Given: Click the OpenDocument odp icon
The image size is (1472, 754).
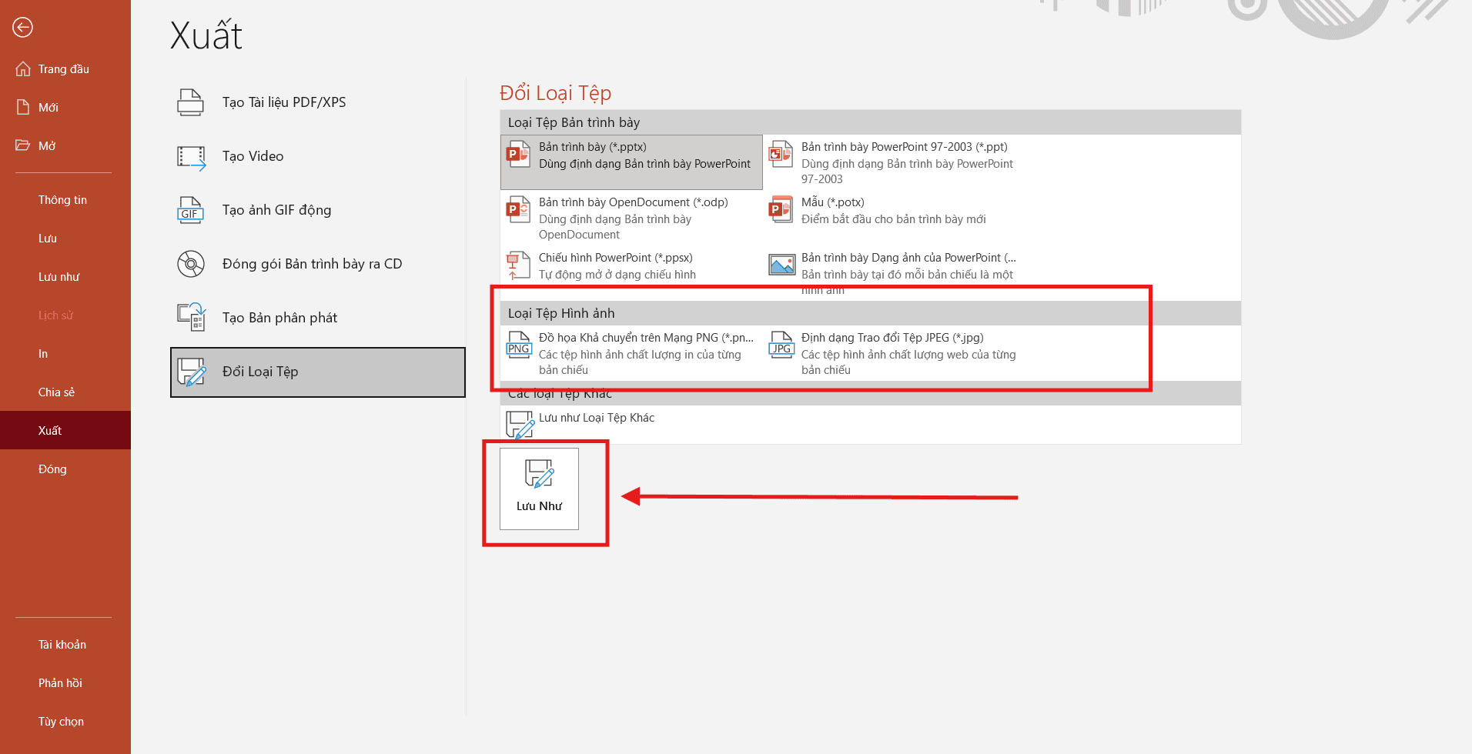Looking at the screenshot, I should (518, 210).
